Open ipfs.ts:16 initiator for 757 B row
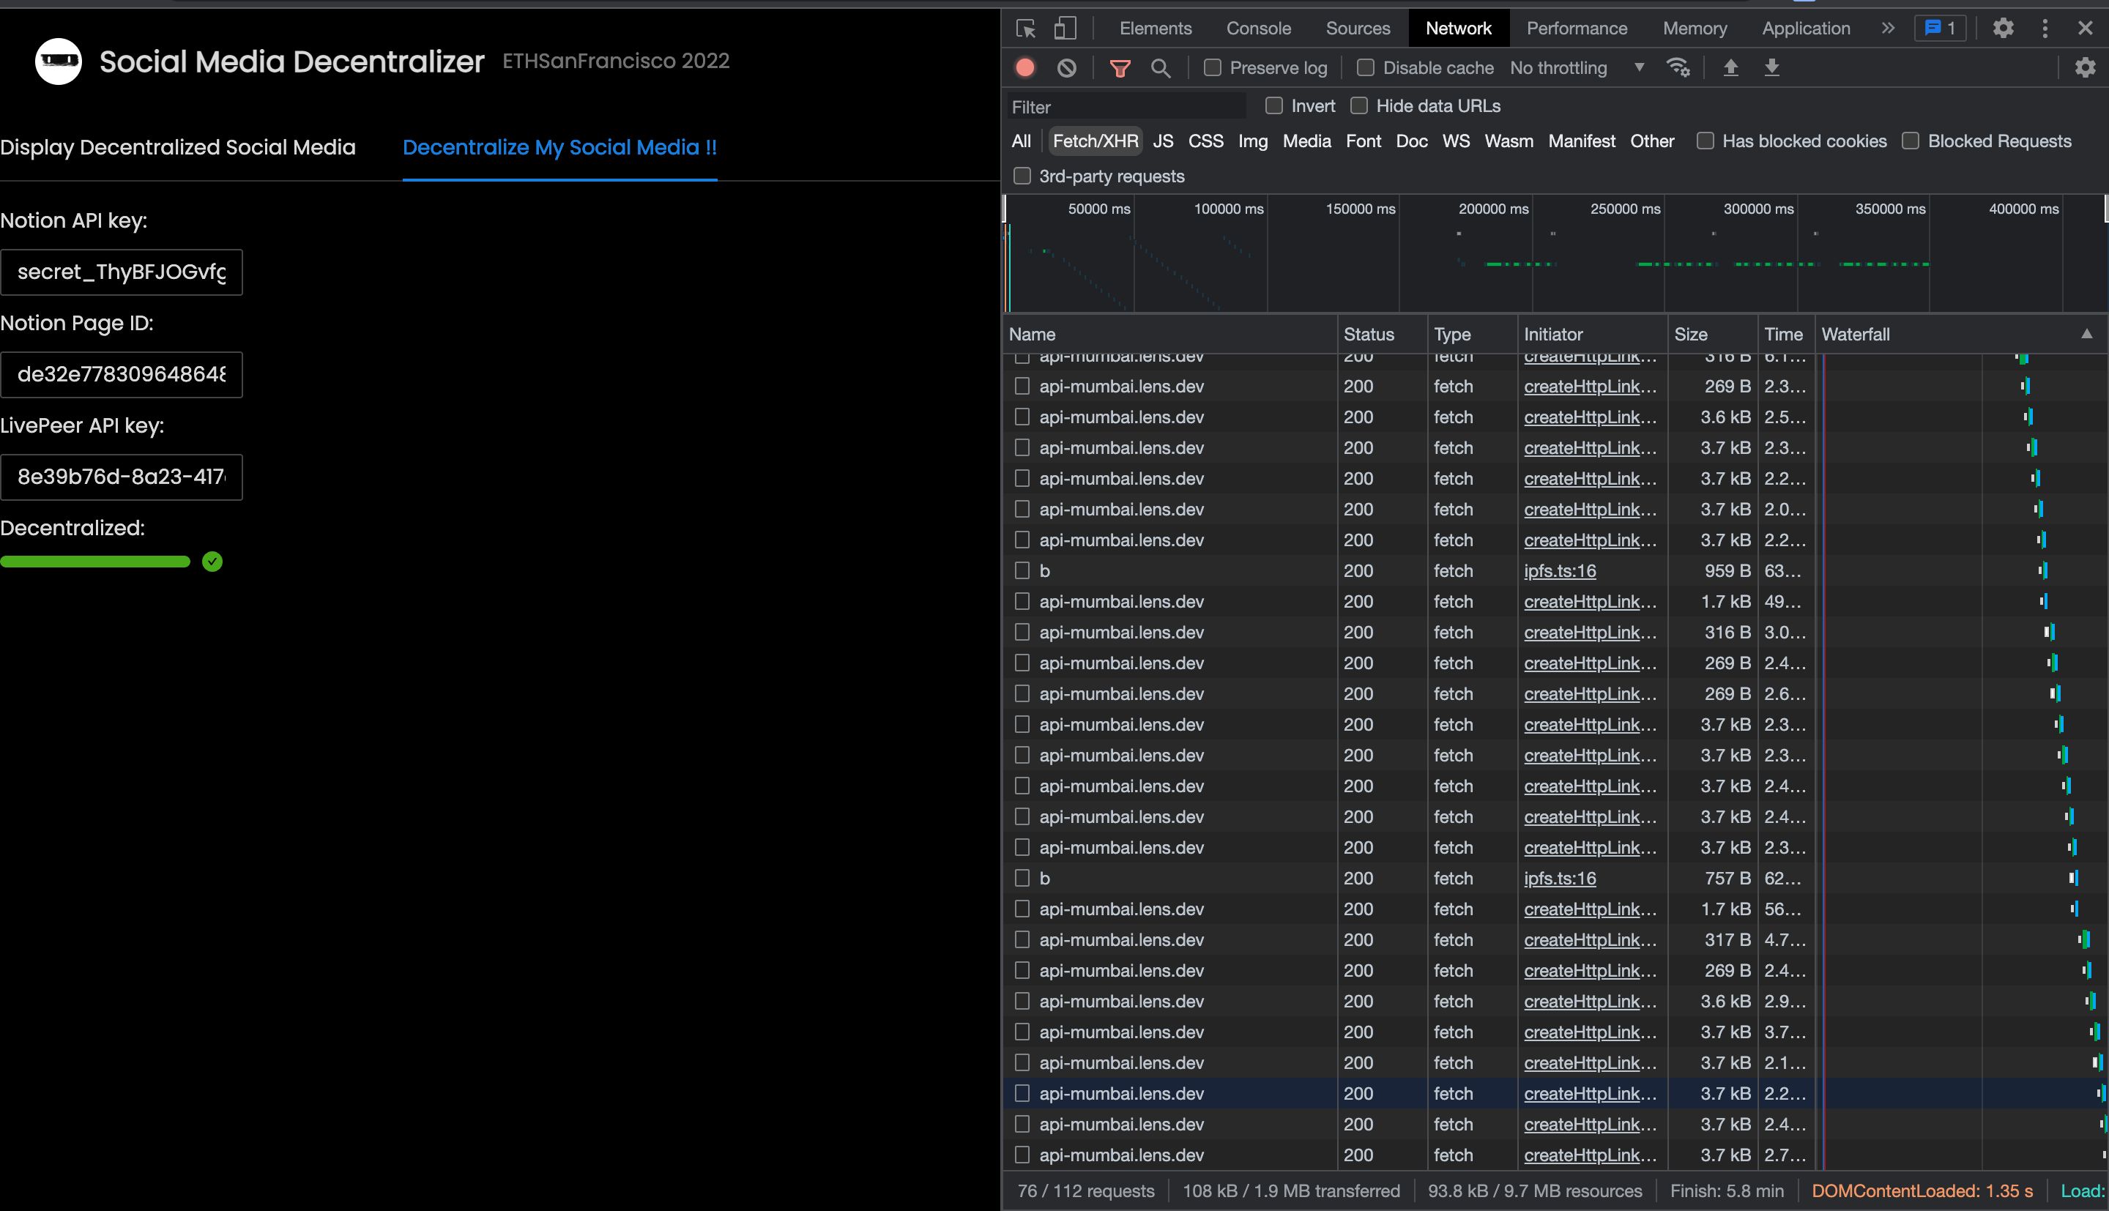 pyautogui.click(x=1559, y=879)
